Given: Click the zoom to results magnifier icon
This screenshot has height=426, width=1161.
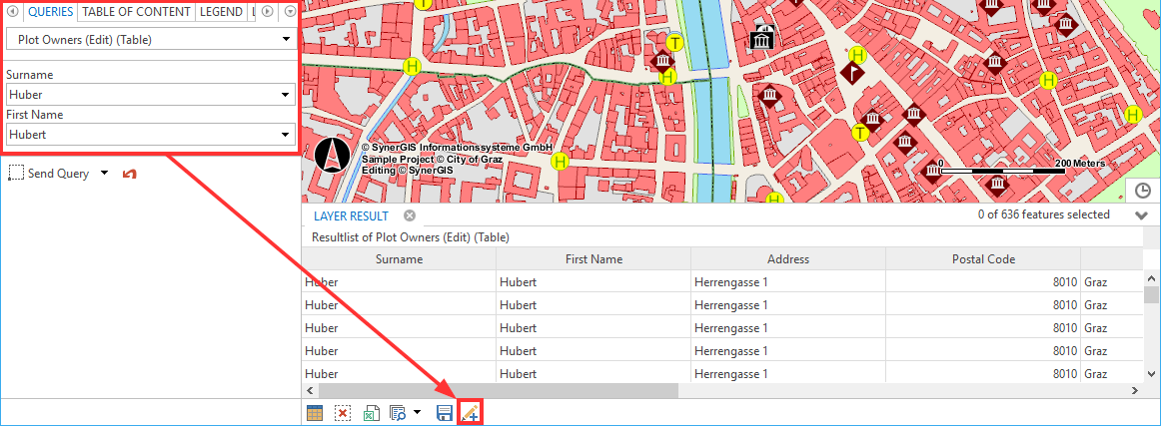Looking at the screenshot, I should tap(397, 412).
